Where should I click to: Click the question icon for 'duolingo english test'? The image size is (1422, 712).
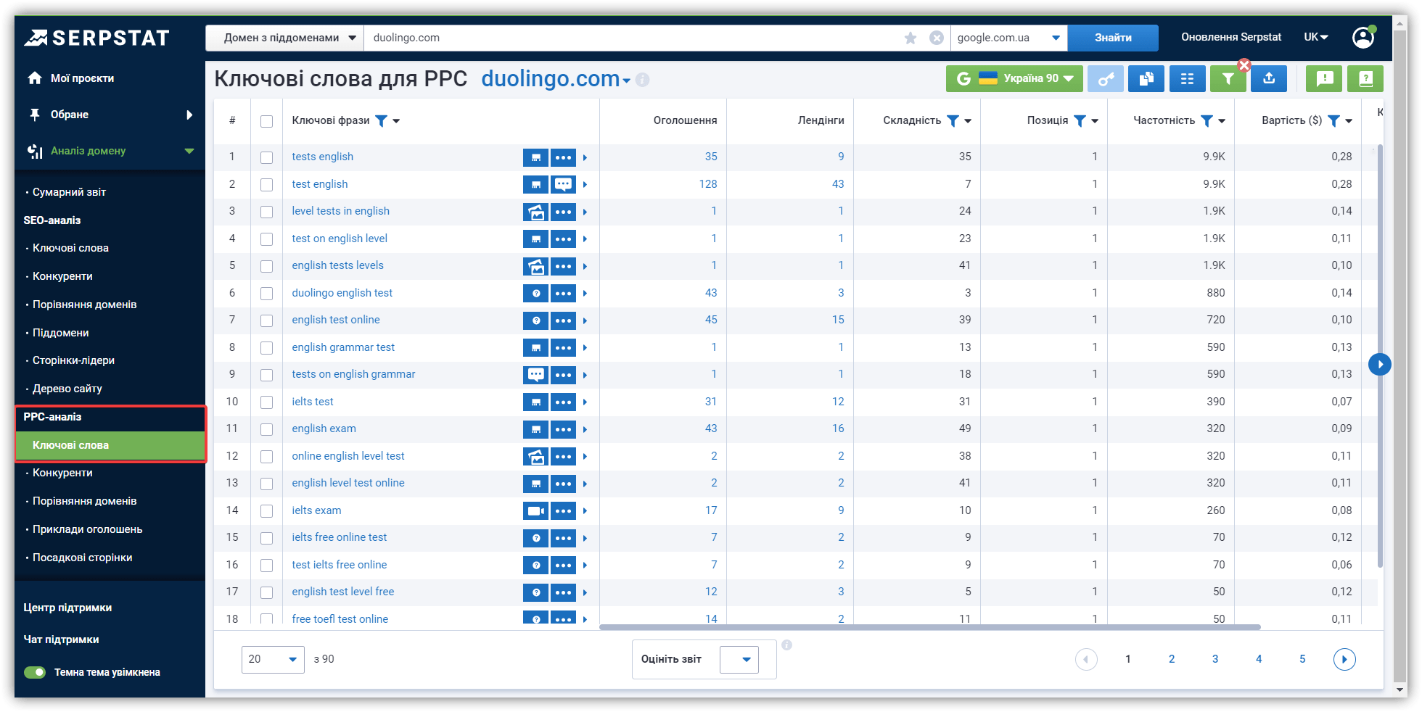point(535,293)
